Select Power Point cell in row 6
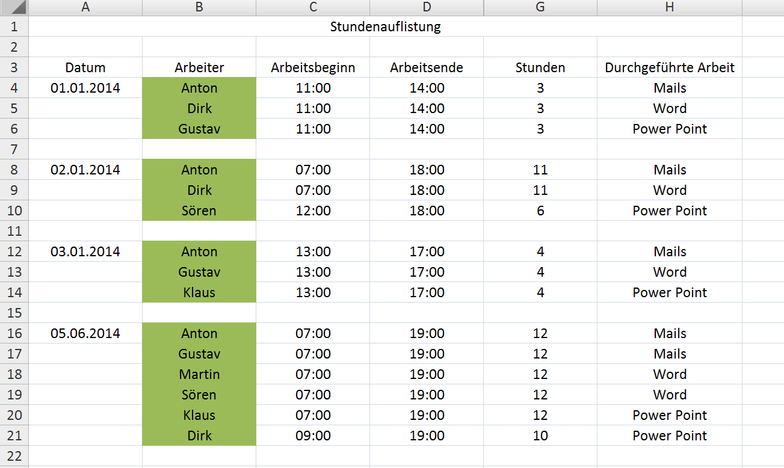Screen dimensions: 784x468 click(670, 129)
